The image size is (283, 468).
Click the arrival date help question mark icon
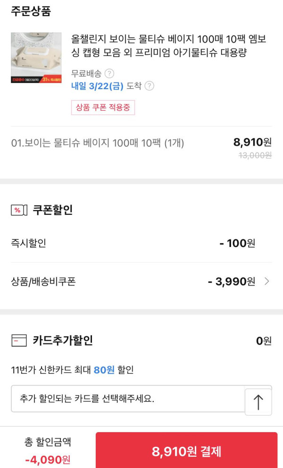pyautogui.click(x=149, y=86)
